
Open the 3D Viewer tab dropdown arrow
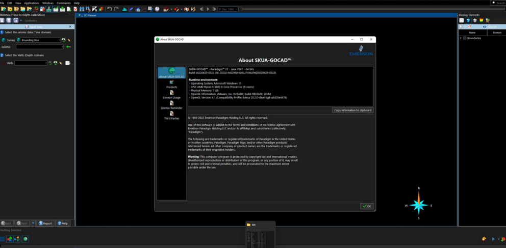82,16
